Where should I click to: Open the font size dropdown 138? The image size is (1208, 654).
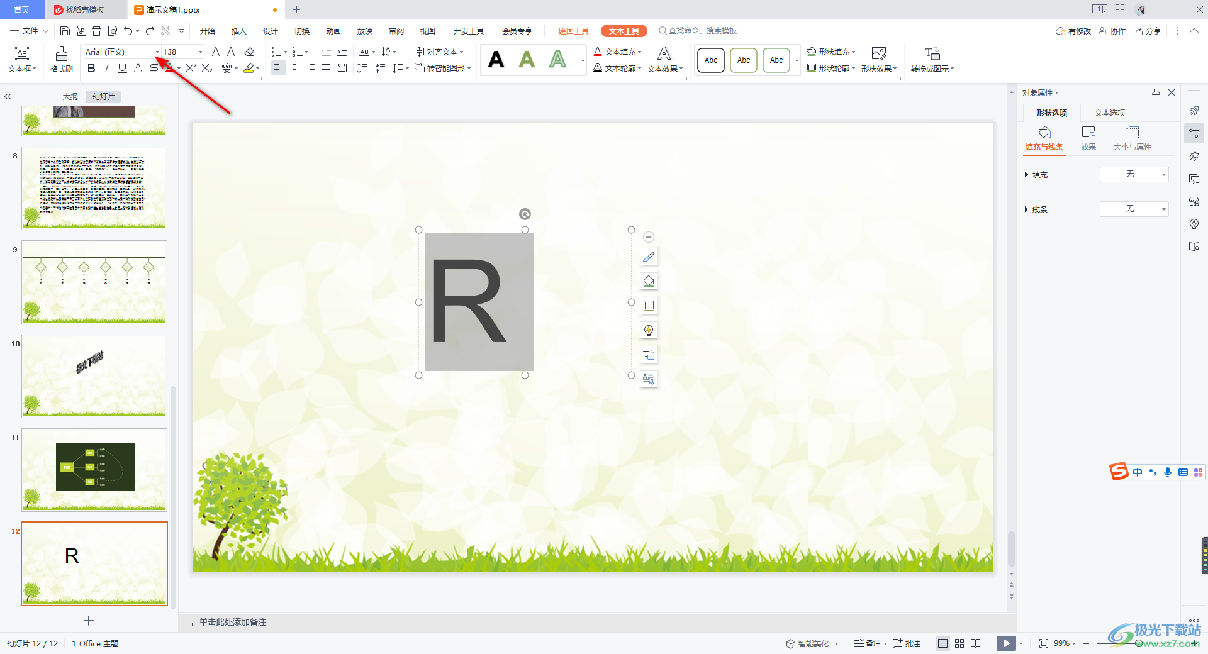click(x=201, y=52)
